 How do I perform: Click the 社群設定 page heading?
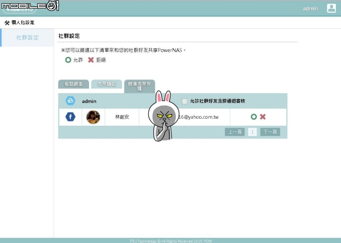point(69,36)
